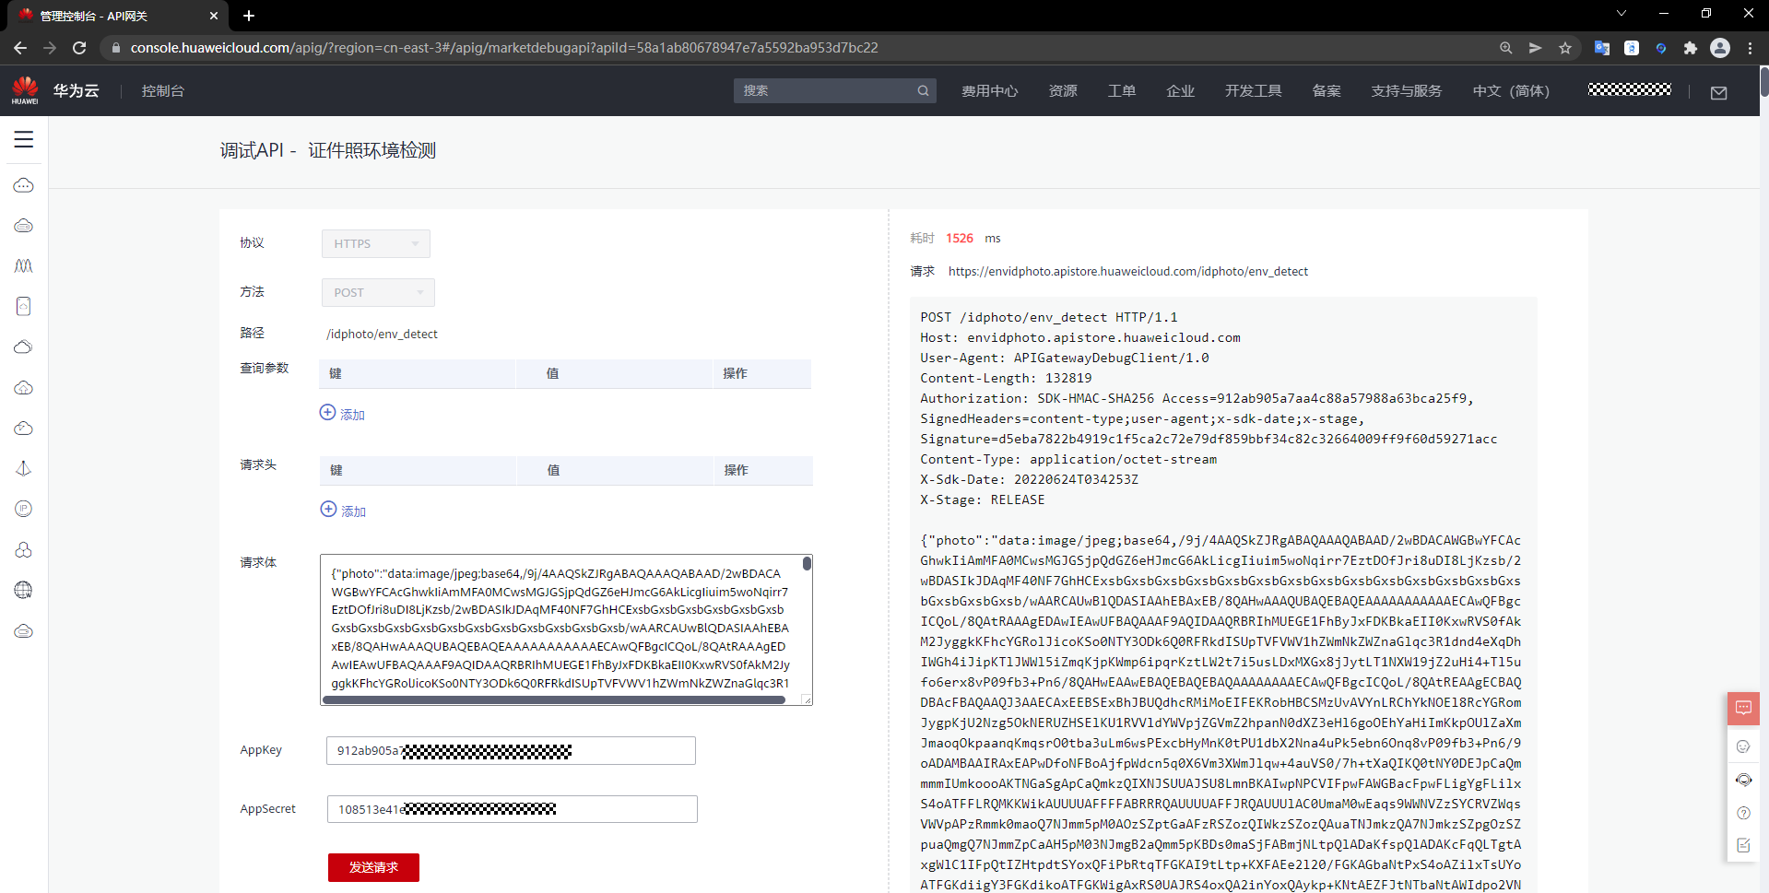The image size is (1769, 893).
Task: Click the question mark help icon
Action: pyautogui.click(x=1743, y=813)
